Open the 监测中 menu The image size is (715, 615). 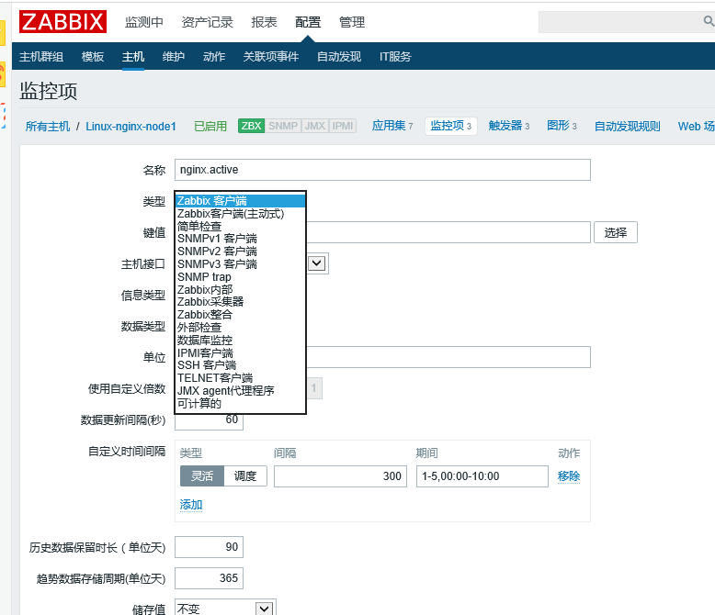click(144, 22)
